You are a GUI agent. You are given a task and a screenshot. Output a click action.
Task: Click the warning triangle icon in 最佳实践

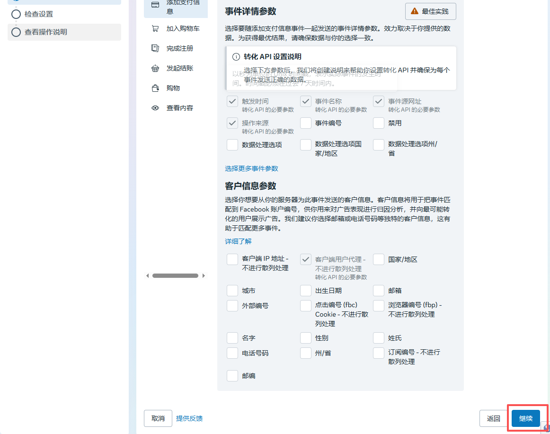point(415,11)
